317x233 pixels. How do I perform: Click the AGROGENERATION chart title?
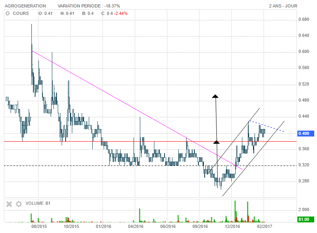(25, 6)
